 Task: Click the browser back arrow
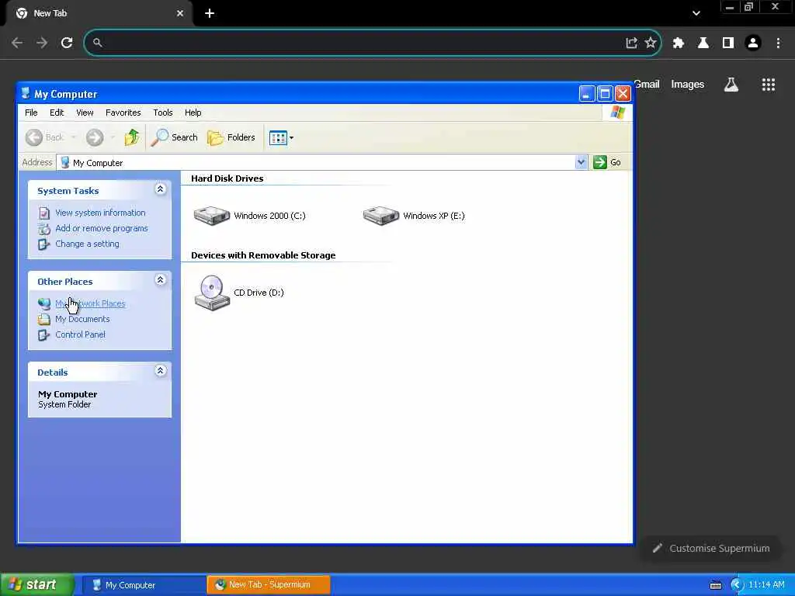click(17, 43)
